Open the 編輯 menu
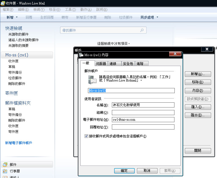Image resolution: width=217 pixels, height=178 pixels. pos(23,10)
